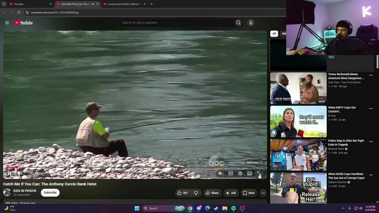Open OBS Studio from taskbar
Image resolution: width=379 pixels, height=213 pixels.
coord(242,208)
